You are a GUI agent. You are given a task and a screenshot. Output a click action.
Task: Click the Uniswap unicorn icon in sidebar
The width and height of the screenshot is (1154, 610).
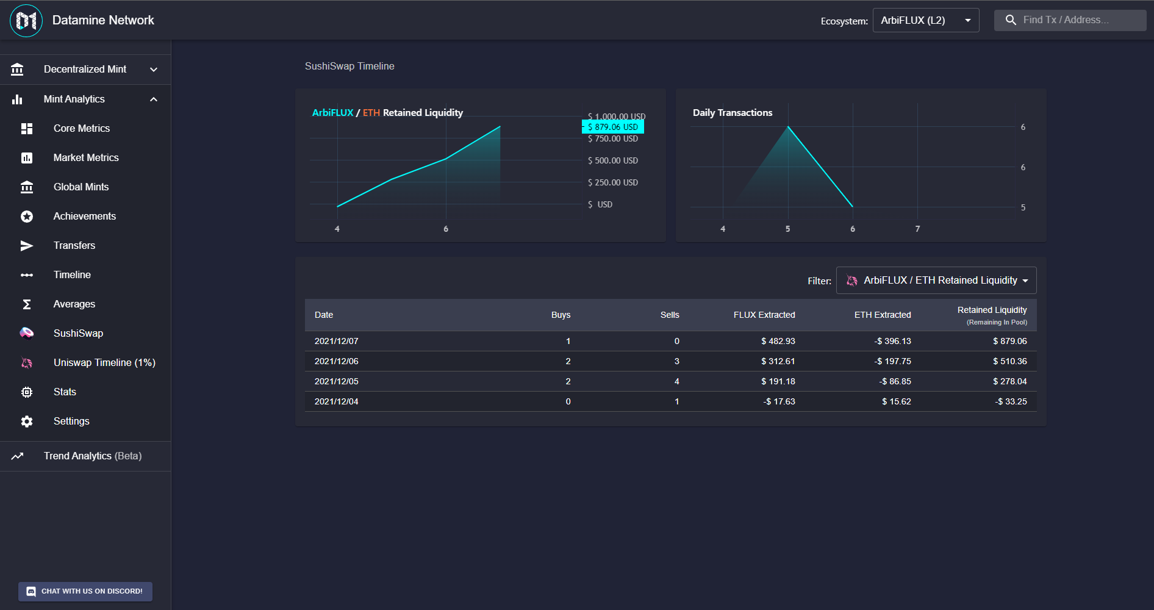coord(27,363)
